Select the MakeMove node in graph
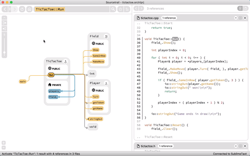 pos(98,62)
